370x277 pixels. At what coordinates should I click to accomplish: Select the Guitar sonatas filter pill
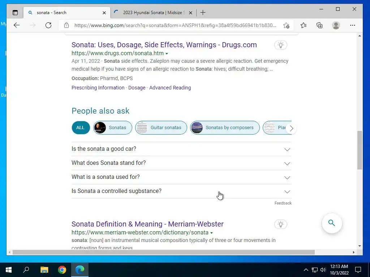click(x=161, y=128)
